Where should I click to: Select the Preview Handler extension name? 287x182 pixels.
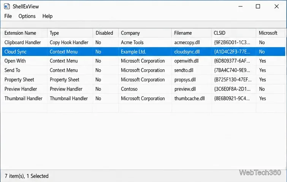tap(21, 89)
